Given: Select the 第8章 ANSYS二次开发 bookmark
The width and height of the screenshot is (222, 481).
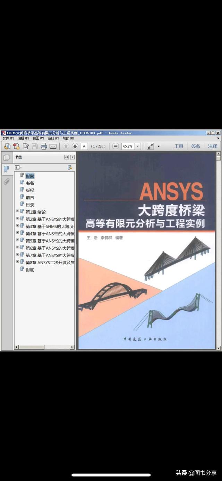Looking at the screenshot, I should click(x=50, y=263).
